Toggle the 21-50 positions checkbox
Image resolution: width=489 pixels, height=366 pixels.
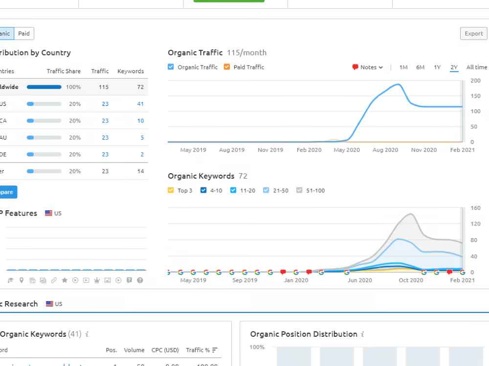point(266,190)
